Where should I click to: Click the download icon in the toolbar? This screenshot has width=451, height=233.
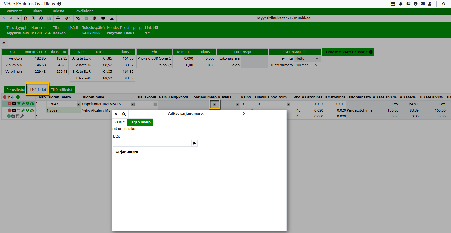point(112,18)
